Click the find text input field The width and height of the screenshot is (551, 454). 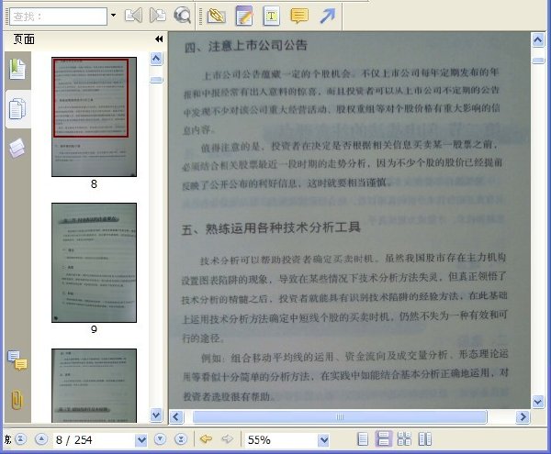(59, 17)
